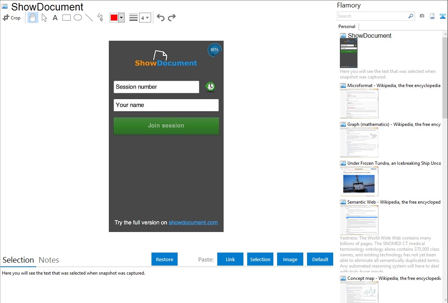Open Semantic Web snapshot thumbnail

[x=359, y=220]
